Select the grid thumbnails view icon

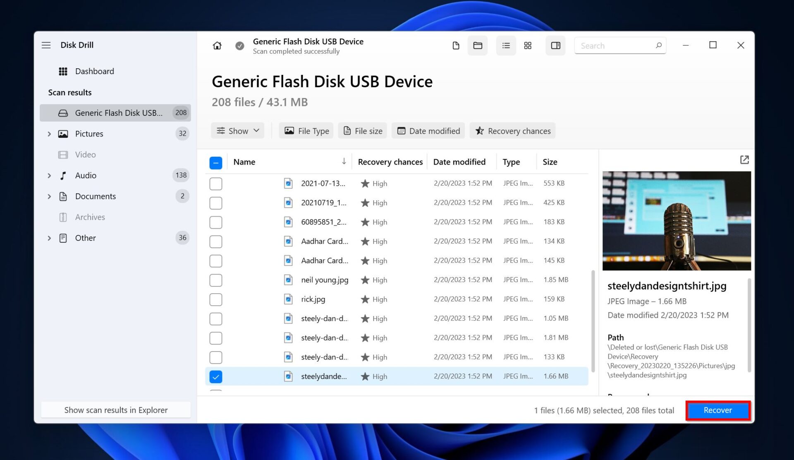pyautogui.click(x=528, y=46)
